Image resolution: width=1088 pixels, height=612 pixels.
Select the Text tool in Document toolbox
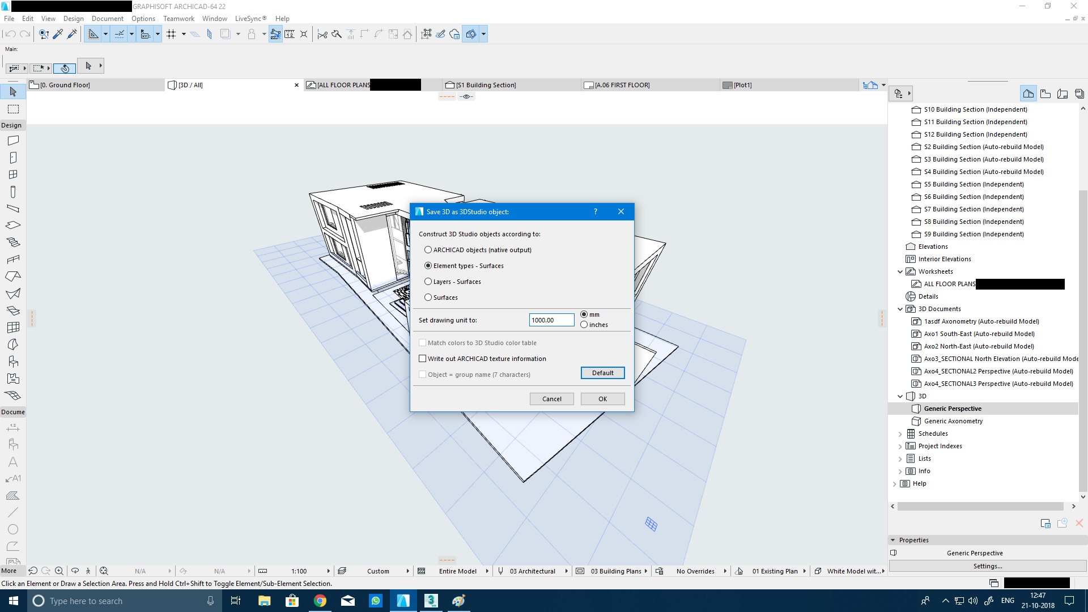[x=13, y=462]
